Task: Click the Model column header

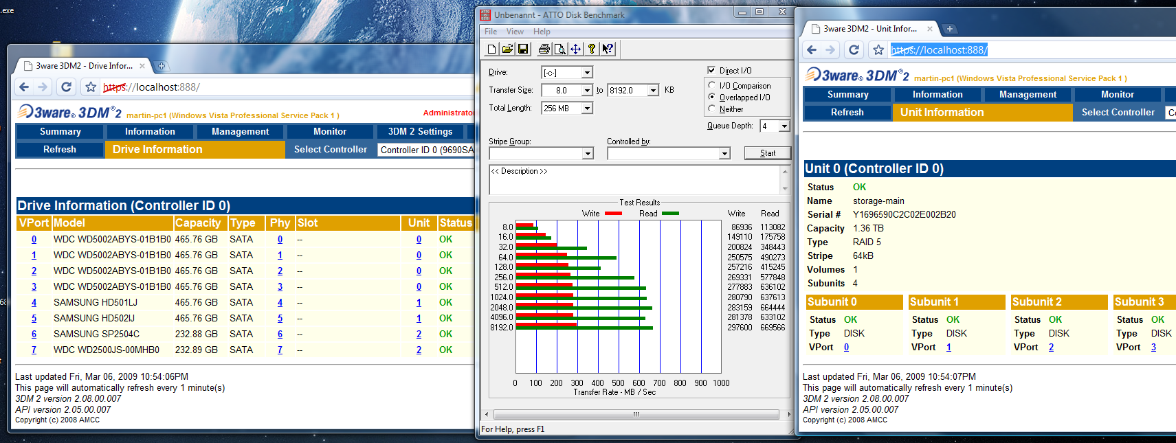Action: point(113,223)
